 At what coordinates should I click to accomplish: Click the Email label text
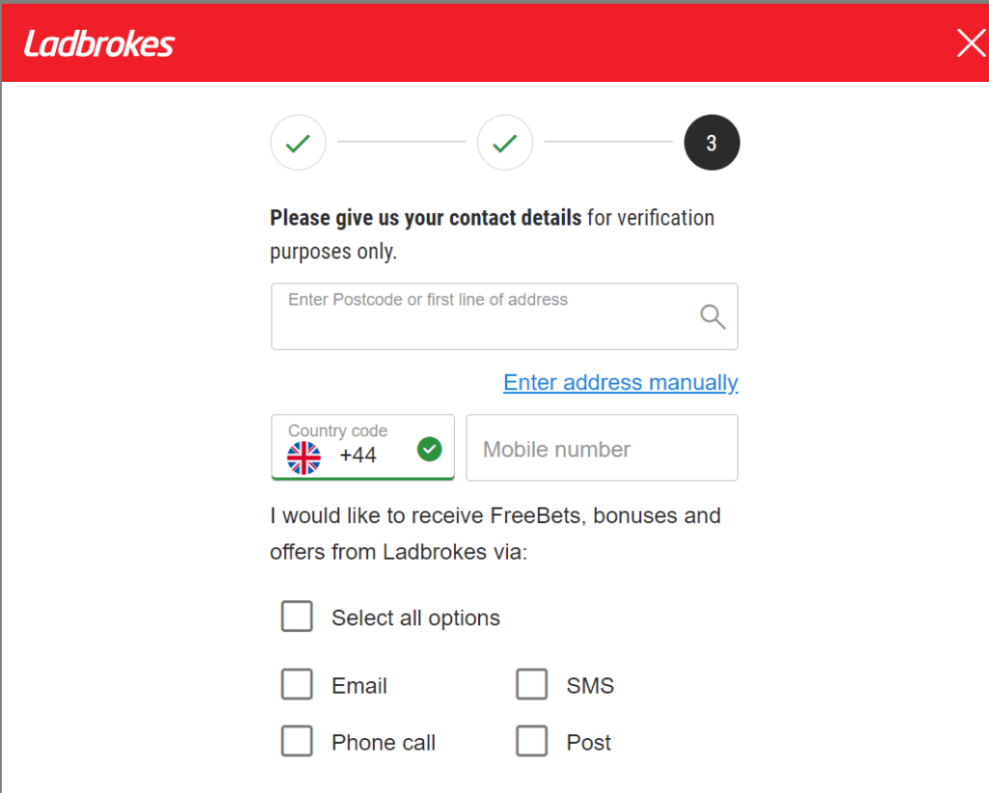[x=359, y=686]
